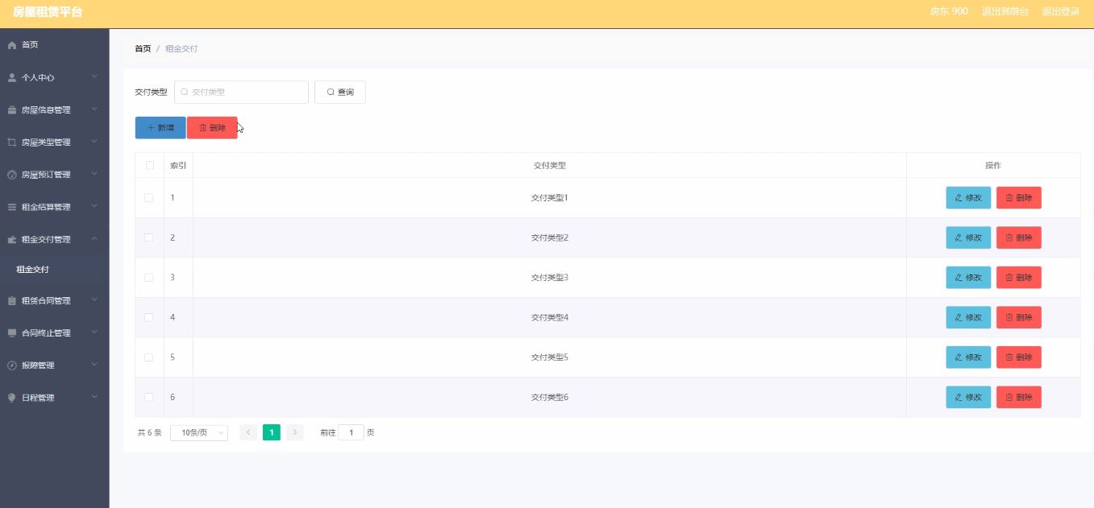Click the 交付类型 column header
Viewport: 1094px width, 508px height.
(550, 165)
